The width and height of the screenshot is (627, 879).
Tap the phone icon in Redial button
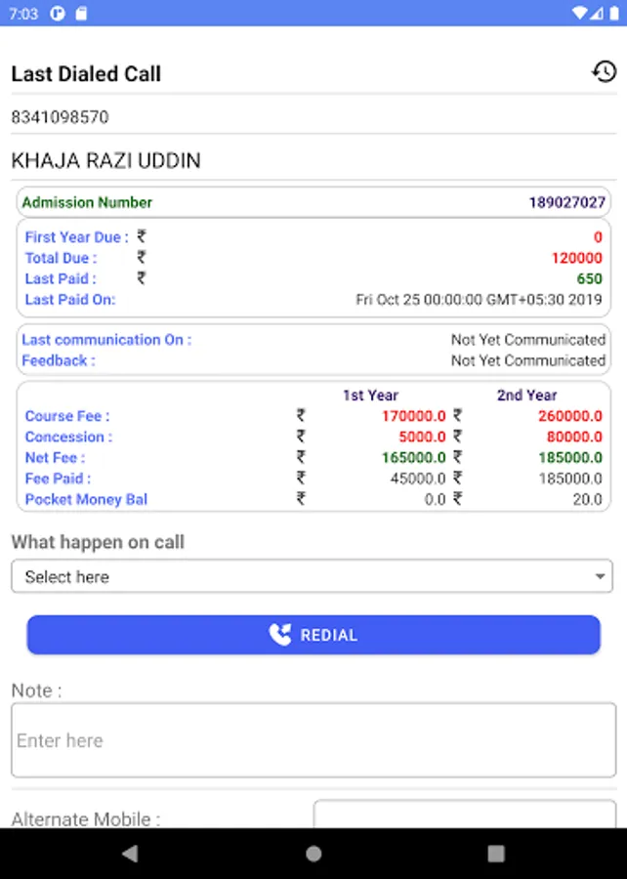tap(280, 635)
